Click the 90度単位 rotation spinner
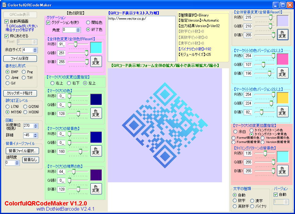Image resolution: width=295 pixels, height=214 pixels. tap(36, 126)
